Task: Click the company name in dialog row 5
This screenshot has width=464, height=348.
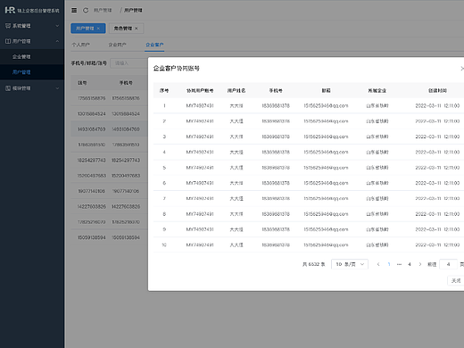Action: coord(377,168)
